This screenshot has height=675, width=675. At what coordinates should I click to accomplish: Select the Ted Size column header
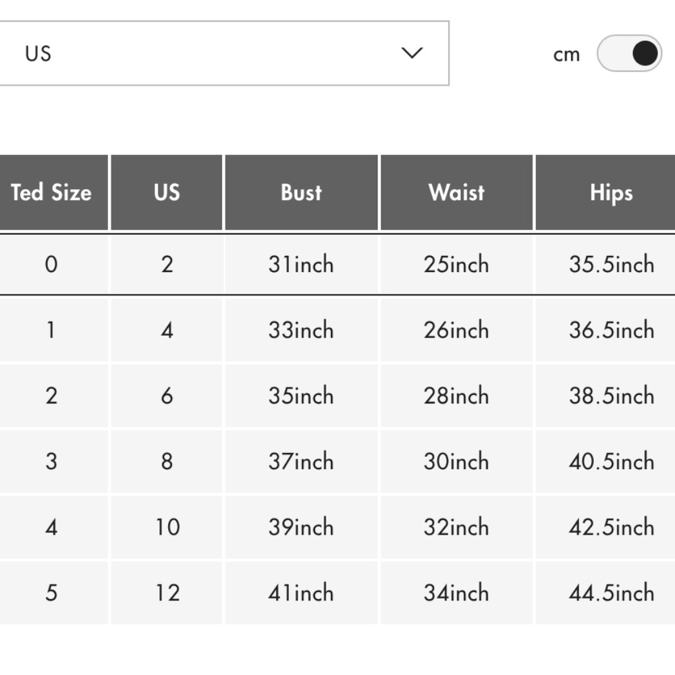(x=53, y=192)
